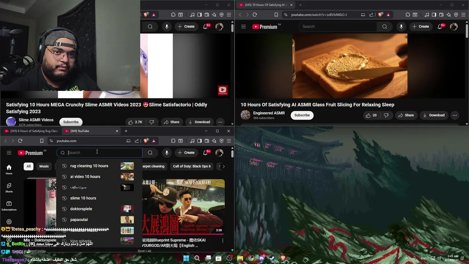Start voice search in Glass Fruit video window
Image resolution: width=469 pixels, height=264 pixels.
401,26
